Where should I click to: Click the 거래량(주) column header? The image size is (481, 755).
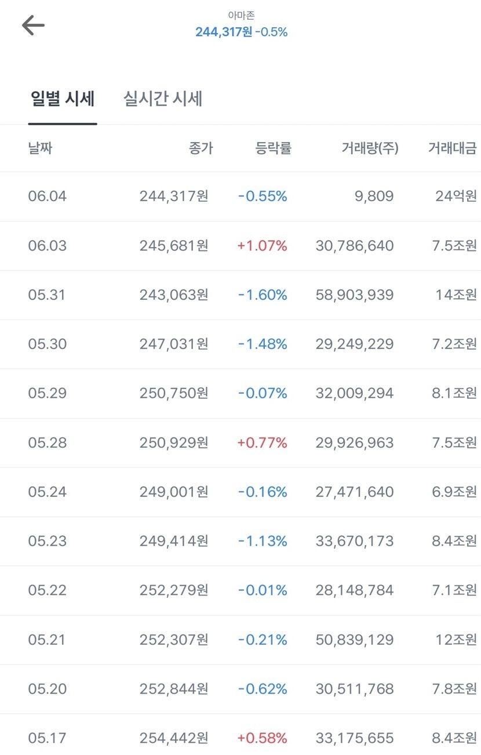[370, 148]
